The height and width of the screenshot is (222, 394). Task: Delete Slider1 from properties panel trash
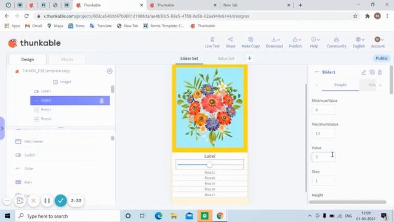point(380,73)
